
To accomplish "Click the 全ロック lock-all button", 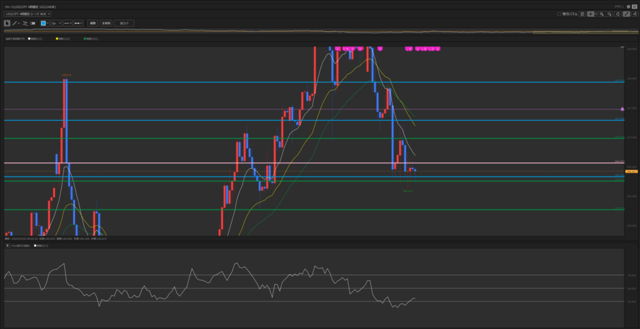I will (124, 23).
